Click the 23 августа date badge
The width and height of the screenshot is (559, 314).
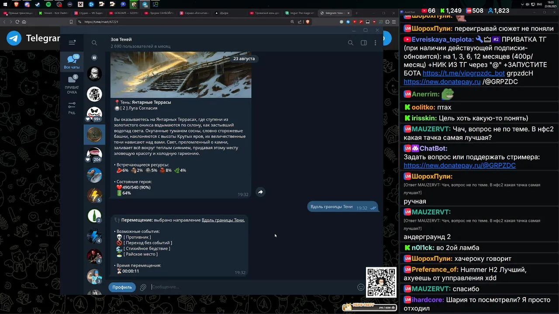244,58
